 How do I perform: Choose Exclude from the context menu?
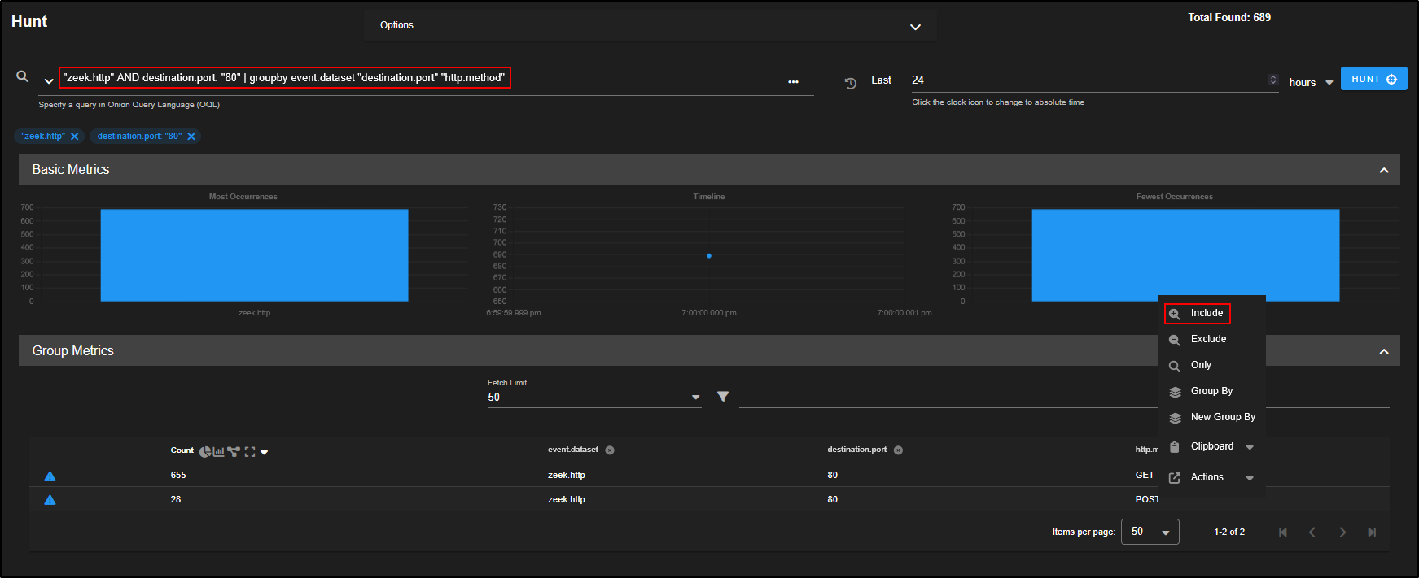tap(1207, 339)
